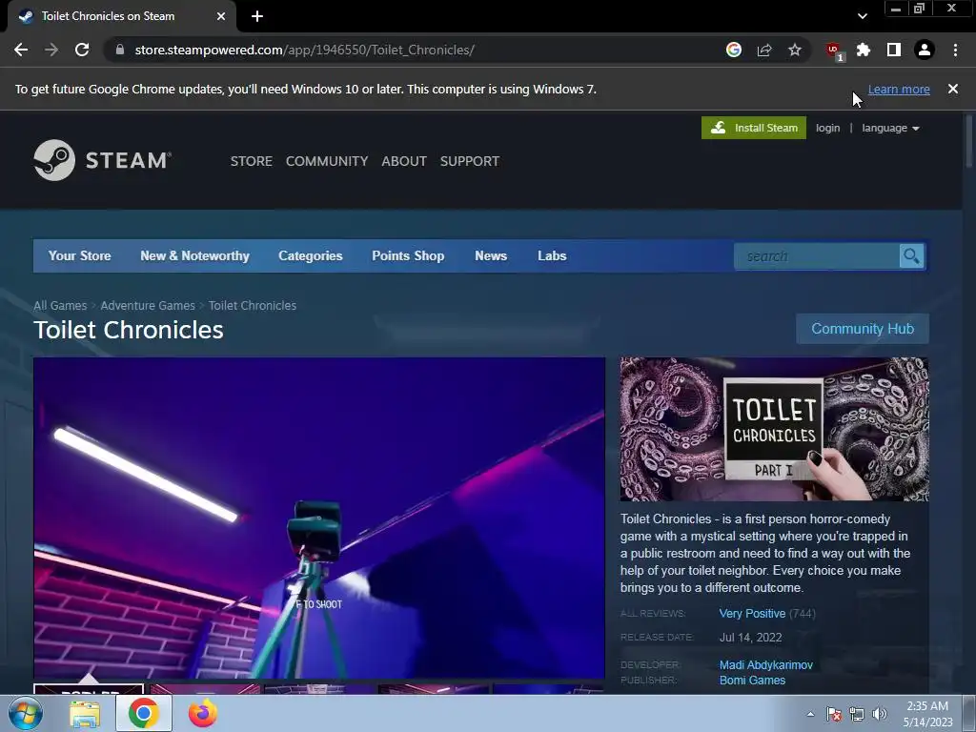Click Toilet Chronicles Part I header image
Image resolution: width=976 pixels, height=732 pixels.
774,429
